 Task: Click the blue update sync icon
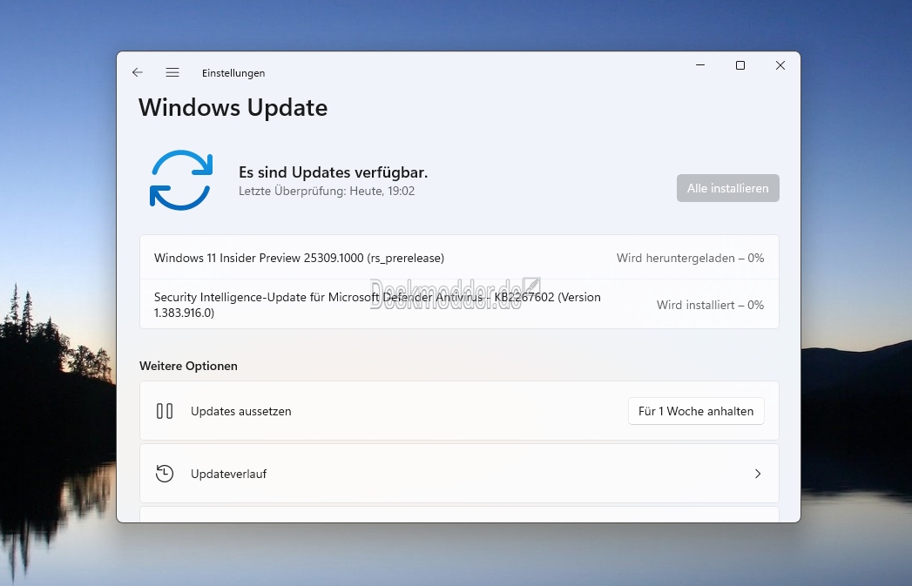click(x=181, y=180)
